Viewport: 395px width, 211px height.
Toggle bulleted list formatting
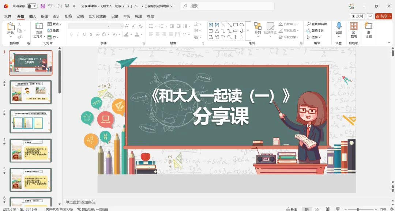151,26
